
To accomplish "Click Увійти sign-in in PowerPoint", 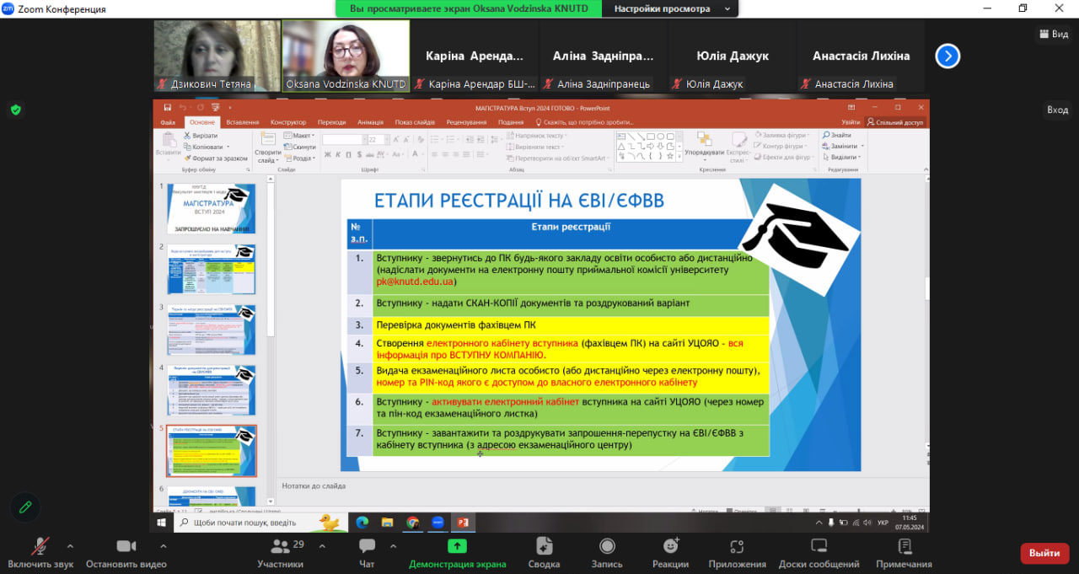I will 851,122.
